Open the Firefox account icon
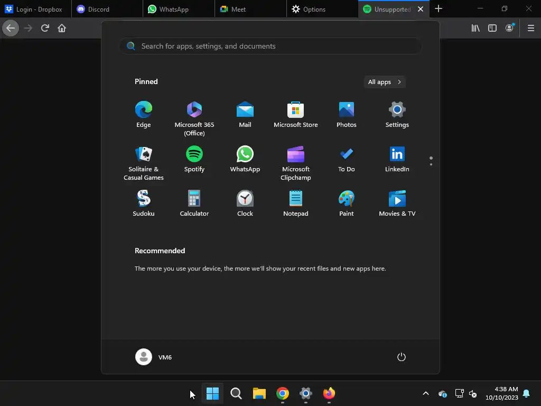 point(510,28)
